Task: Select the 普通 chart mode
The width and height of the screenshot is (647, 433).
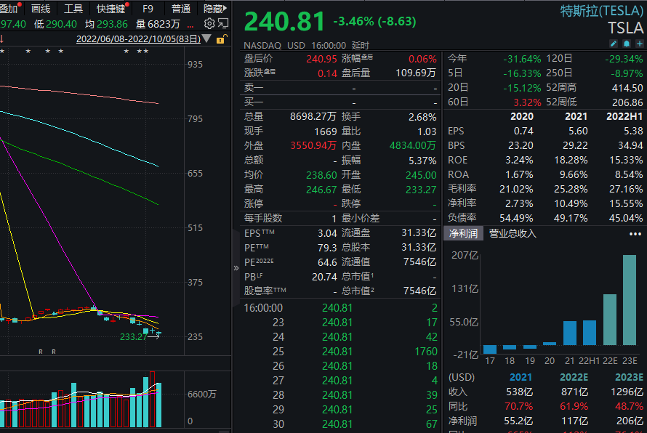Action: click(x=181, y=8)
